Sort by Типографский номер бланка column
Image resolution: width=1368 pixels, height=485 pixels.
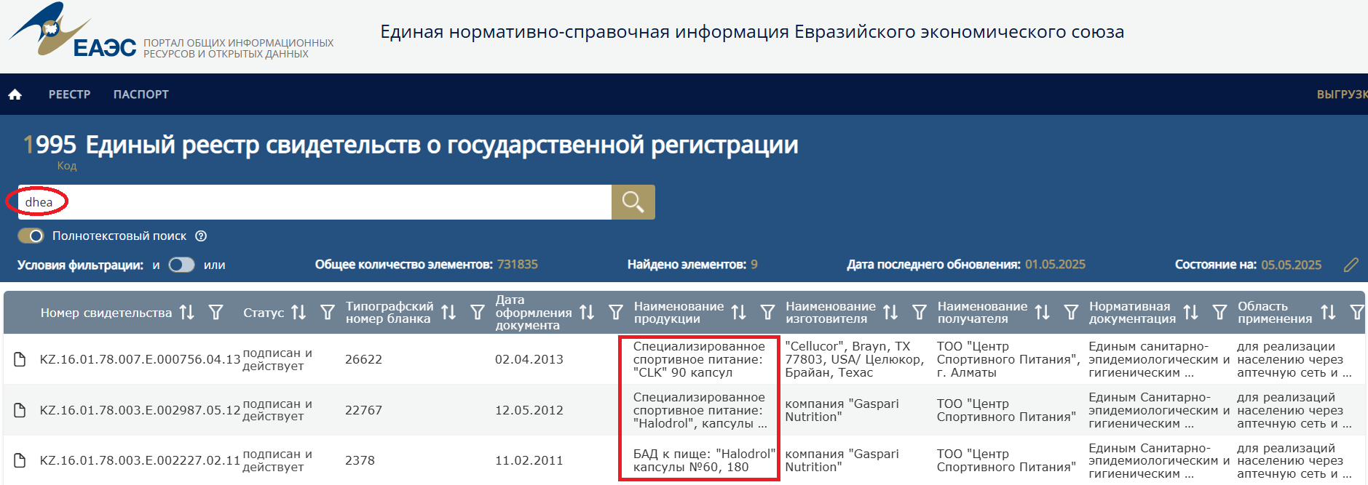(x=448, y=312)
